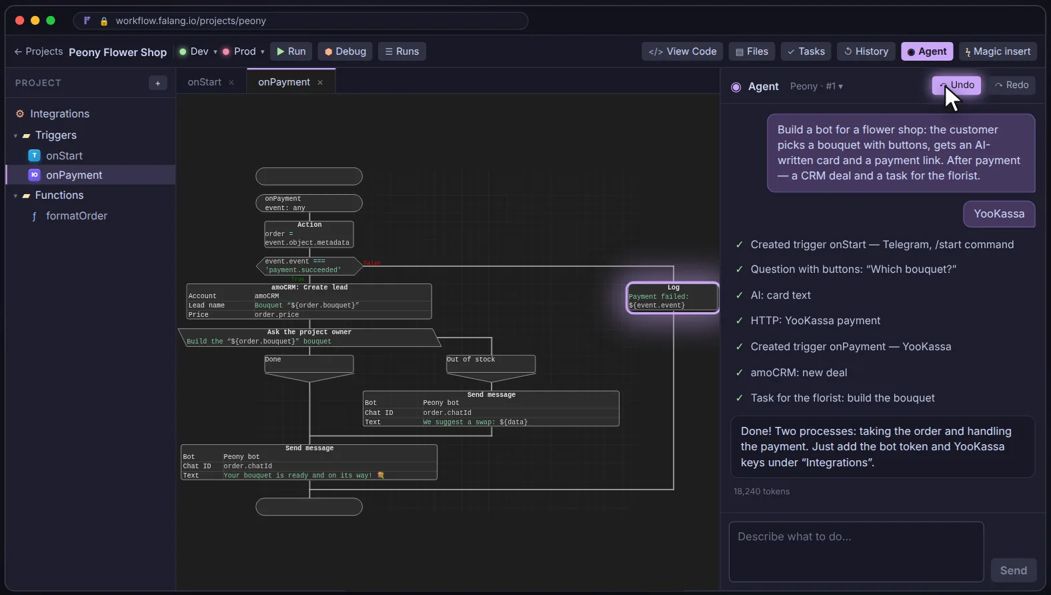Add a new project item with plus
1051x595 pixels.
[157, 83]
